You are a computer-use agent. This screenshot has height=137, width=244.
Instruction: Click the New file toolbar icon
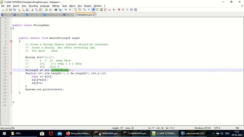[2, 10]
